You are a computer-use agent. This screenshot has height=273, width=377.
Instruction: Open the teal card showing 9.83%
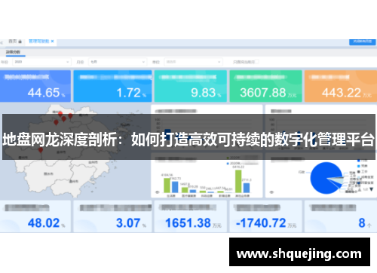pyautogui.click(x=191, y=86)
